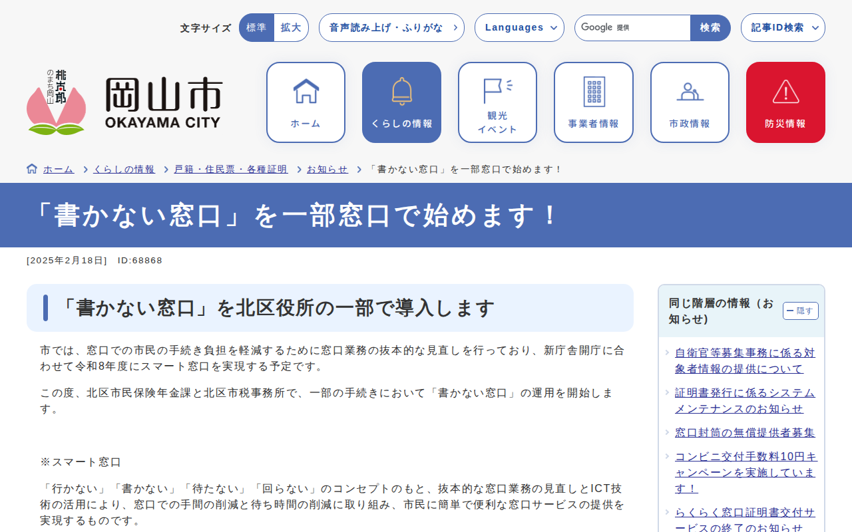Screen dimensions: 852x532
Task: Expand the 記事ID検索 dropdown
Action: [x=783, y=28]
